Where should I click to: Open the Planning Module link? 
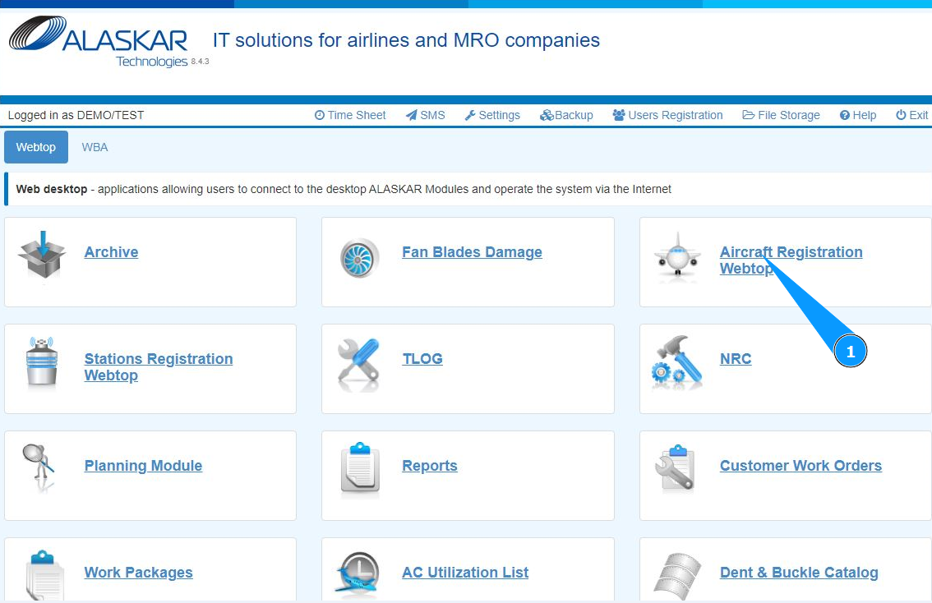143,466
